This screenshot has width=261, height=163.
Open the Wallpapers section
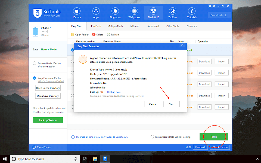coord(134,13)
